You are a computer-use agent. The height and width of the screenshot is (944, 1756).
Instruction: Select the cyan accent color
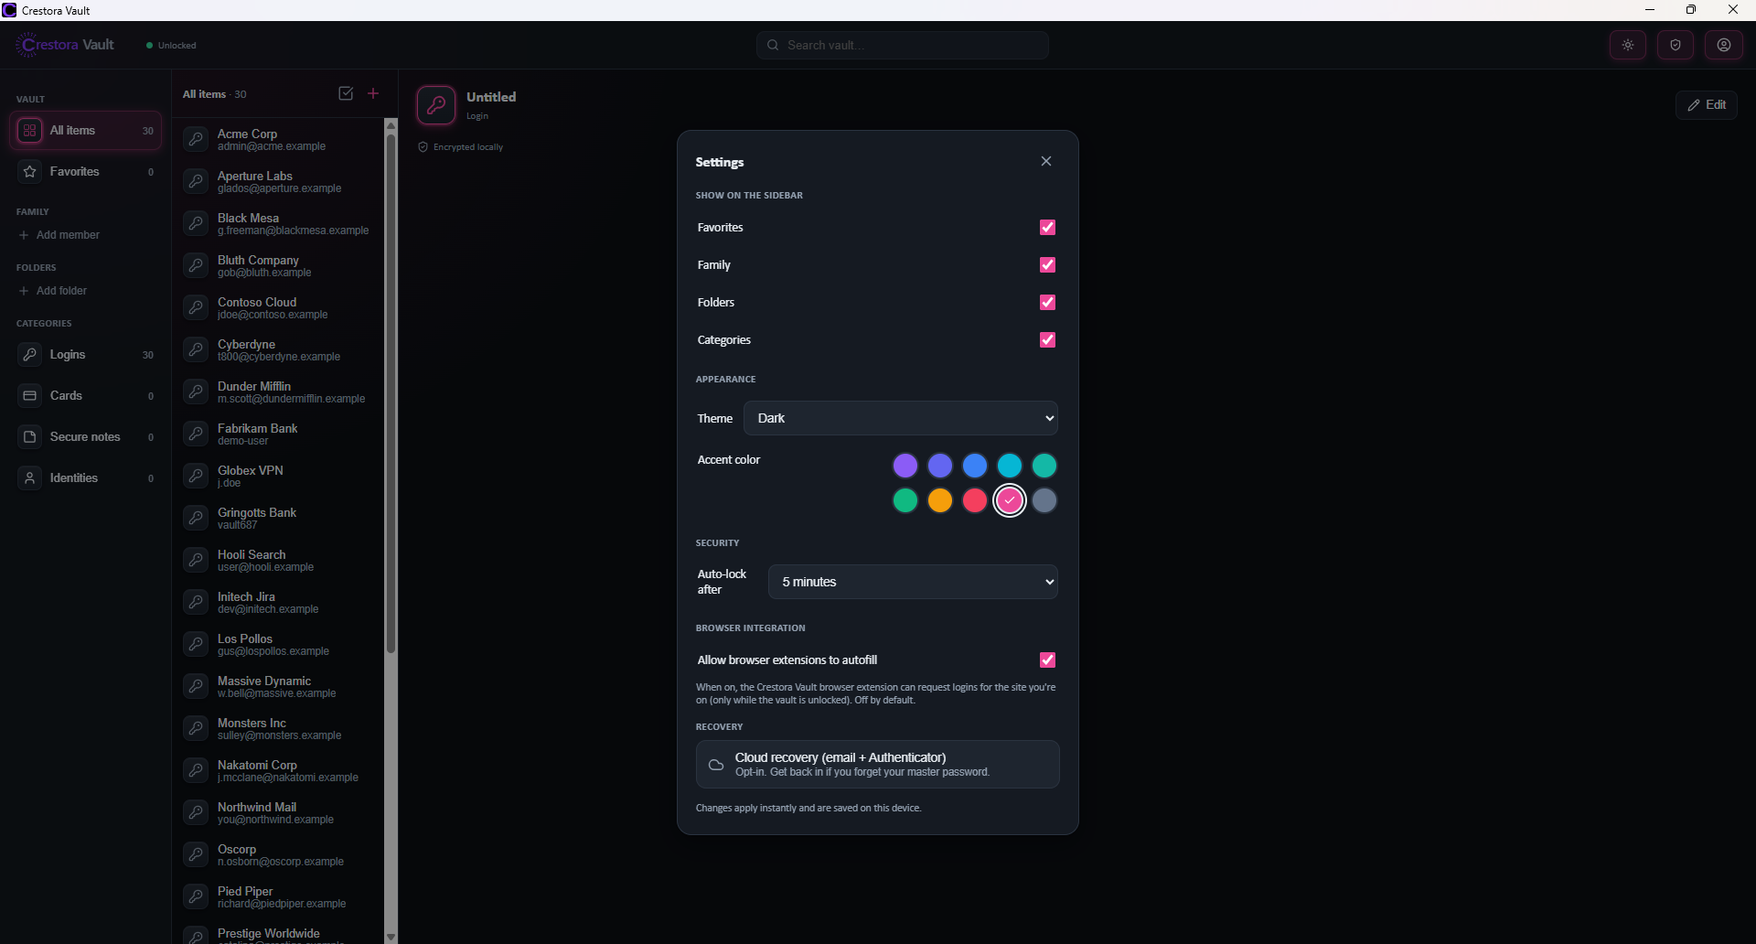(x=1010, y=466)
